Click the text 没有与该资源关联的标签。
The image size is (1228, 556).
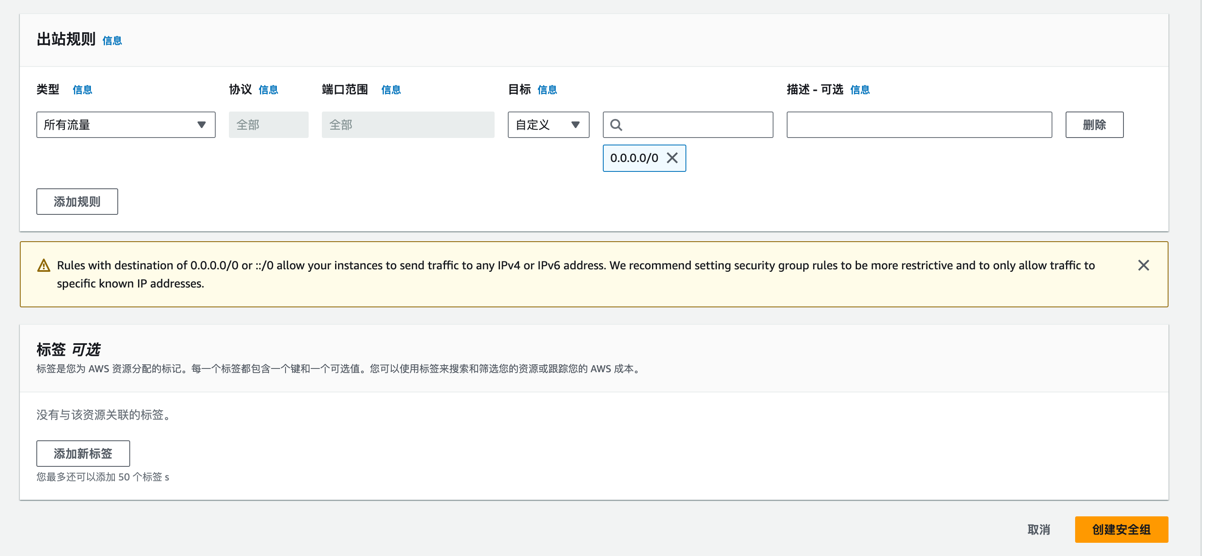coord(103,415)
